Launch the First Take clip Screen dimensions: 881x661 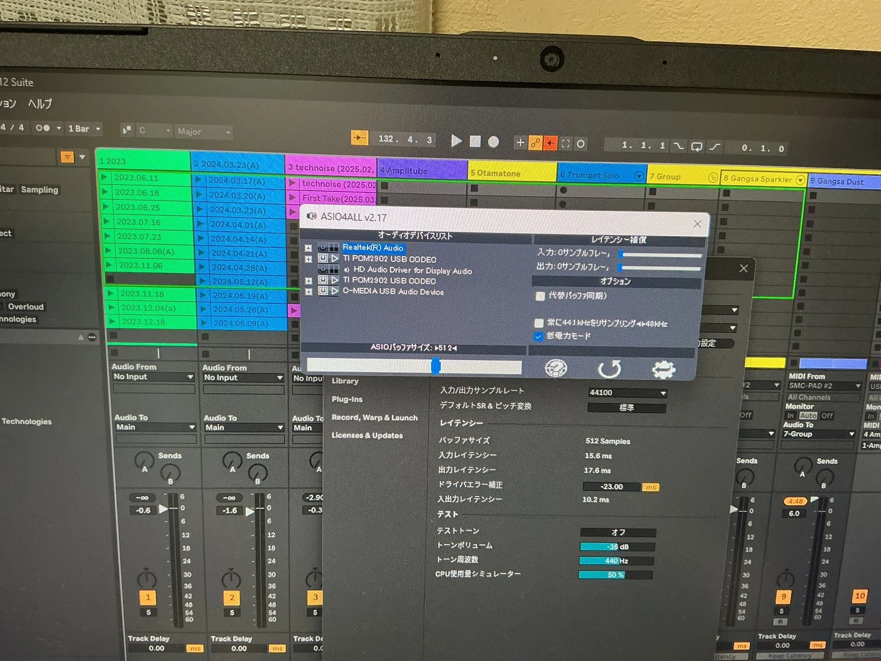293,198
